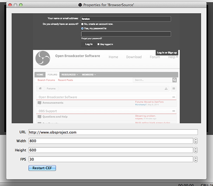Open the Help dropdown in site navigation
Viewport: 213px width, 186px height.
[173, 57]
